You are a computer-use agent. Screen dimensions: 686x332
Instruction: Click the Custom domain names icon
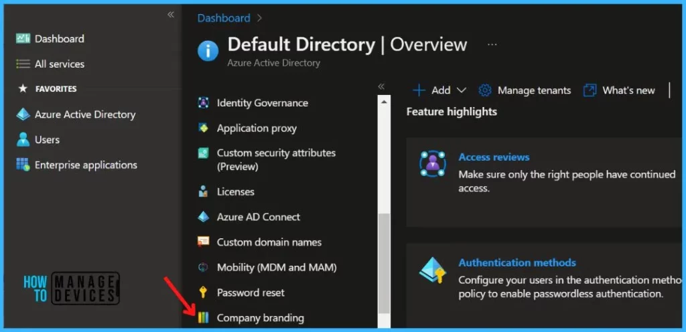point(203,242)
